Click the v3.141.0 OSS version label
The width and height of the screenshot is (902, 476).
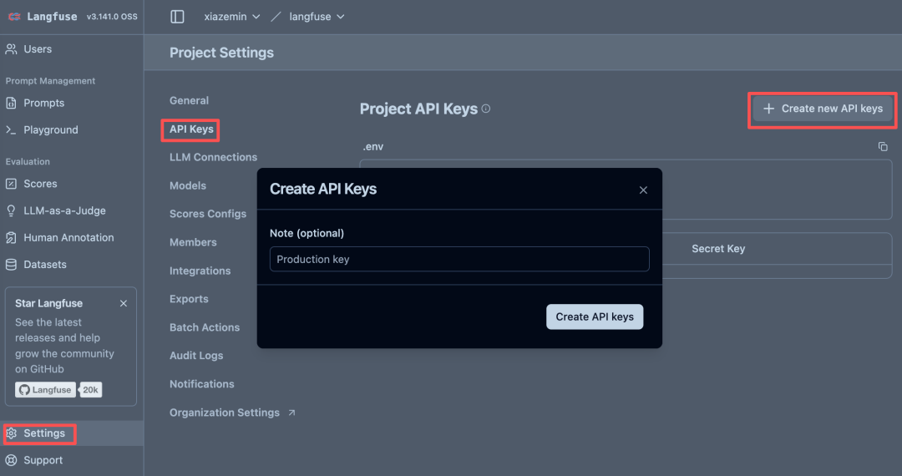(112, 17)
